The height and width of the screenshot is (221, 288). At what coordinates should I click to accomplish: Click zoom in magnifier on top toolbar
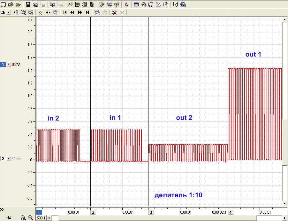(x=31, y=12)
